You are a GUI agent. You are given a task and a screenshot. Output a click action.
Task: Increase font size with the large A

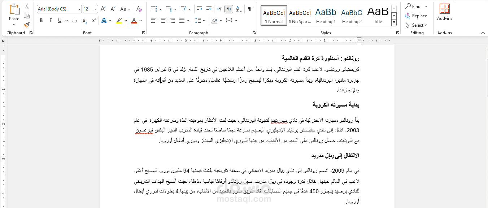(103, 9)
